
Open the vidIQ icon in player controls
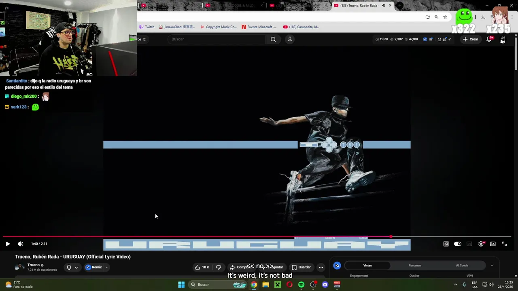[x=446, y=244]
